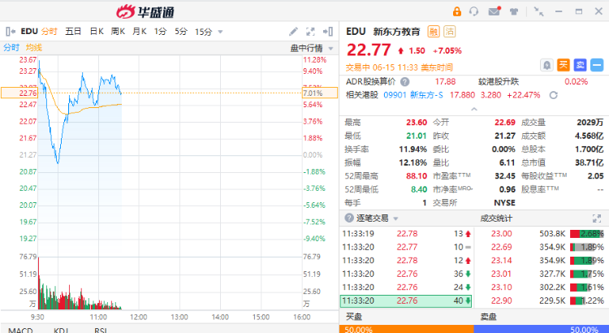Screen dimensions: 609x333
Task: Switch to 月K monthly candlestick tab
Action: (x=139, y=32)
